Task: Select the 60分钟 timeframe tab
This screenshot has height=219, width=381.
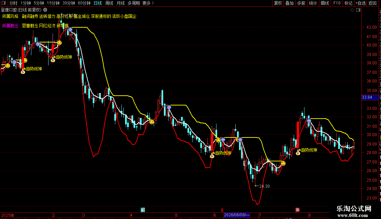Action: 84,3
